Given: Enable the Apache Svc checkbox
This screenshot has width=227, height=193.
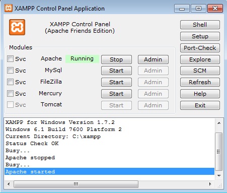Looking at the screenshot, I should (x=10, y=59).
